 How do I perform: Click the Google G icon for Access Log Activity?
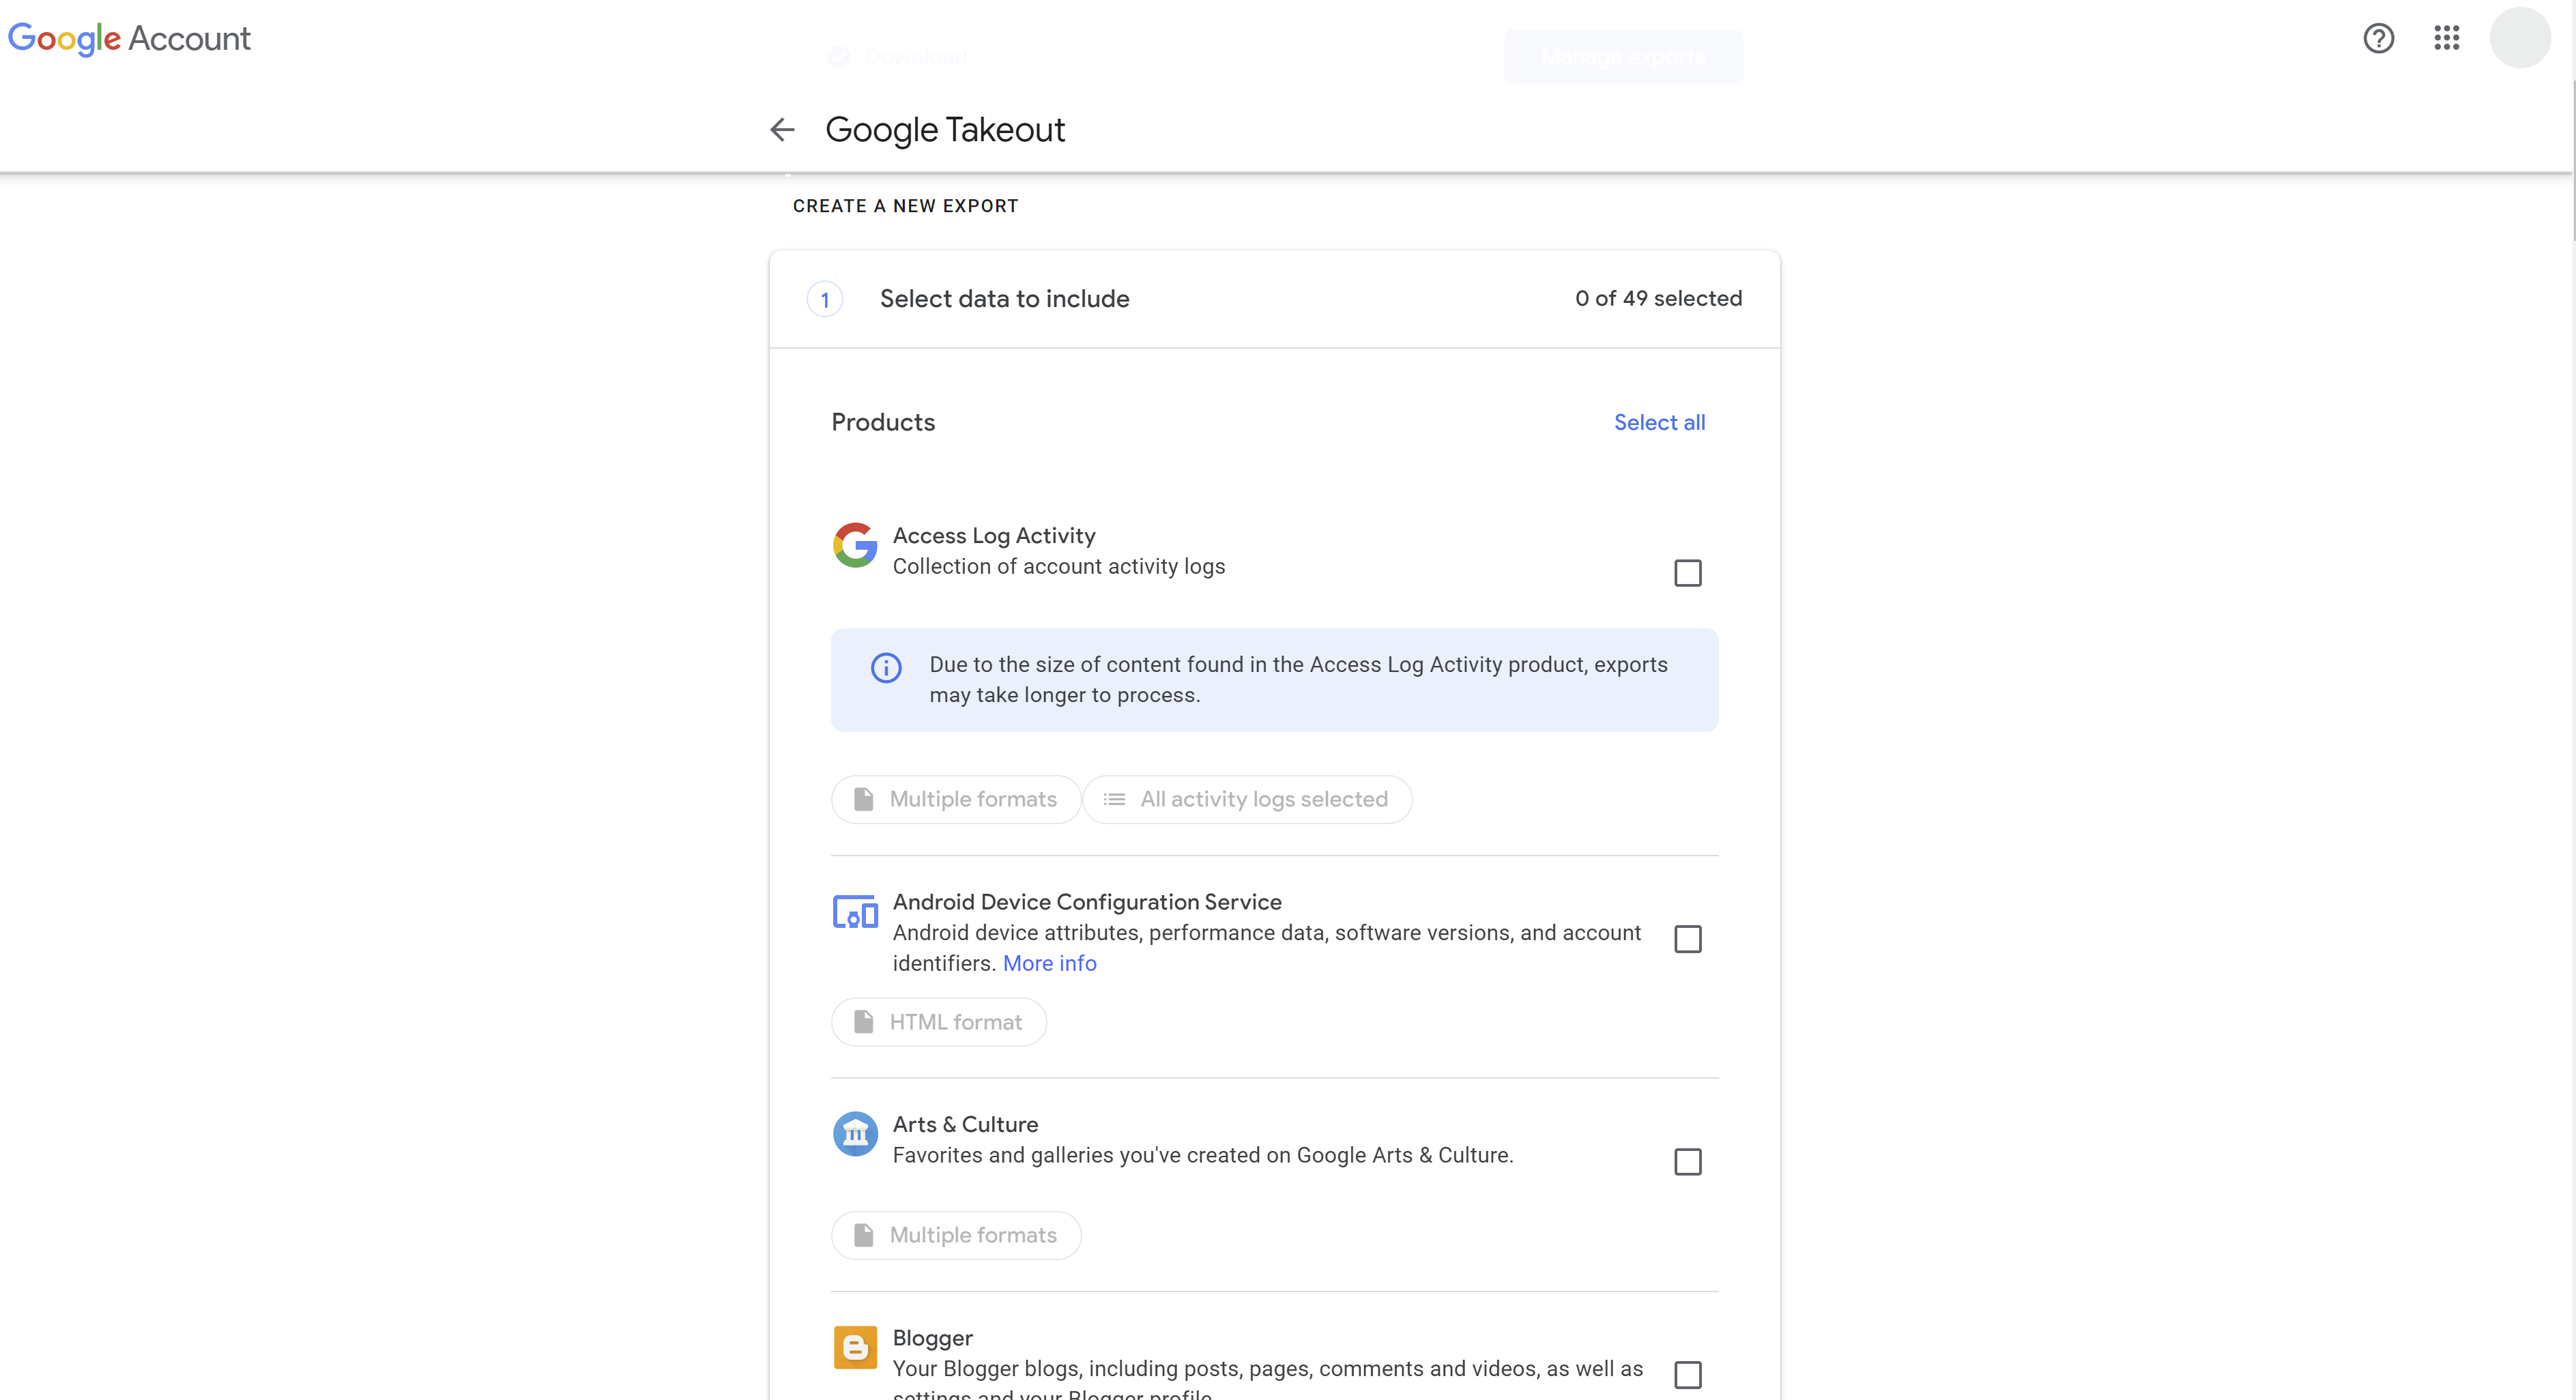[855, 545]
